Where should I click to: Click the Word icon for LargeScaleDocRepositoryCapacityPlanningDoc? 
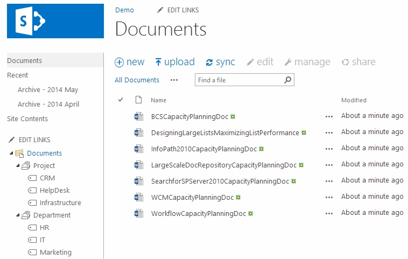coord(139,165)
